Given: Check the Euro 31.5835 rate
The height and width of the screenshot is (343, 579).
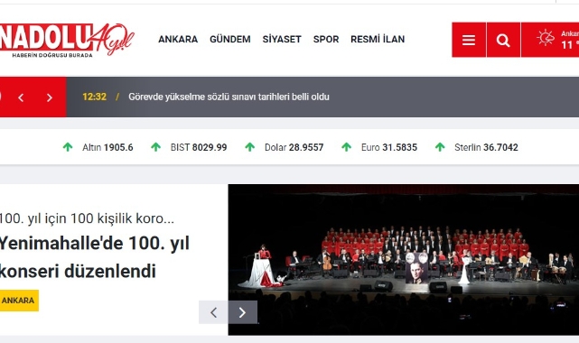Looking at the screenshot, I should [x=389, y=147].
